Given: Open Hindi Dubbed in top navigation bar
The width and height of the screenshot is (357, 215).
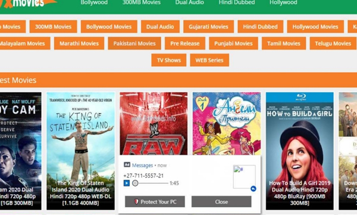Looking at the screenshot, I should click(237, 2).
